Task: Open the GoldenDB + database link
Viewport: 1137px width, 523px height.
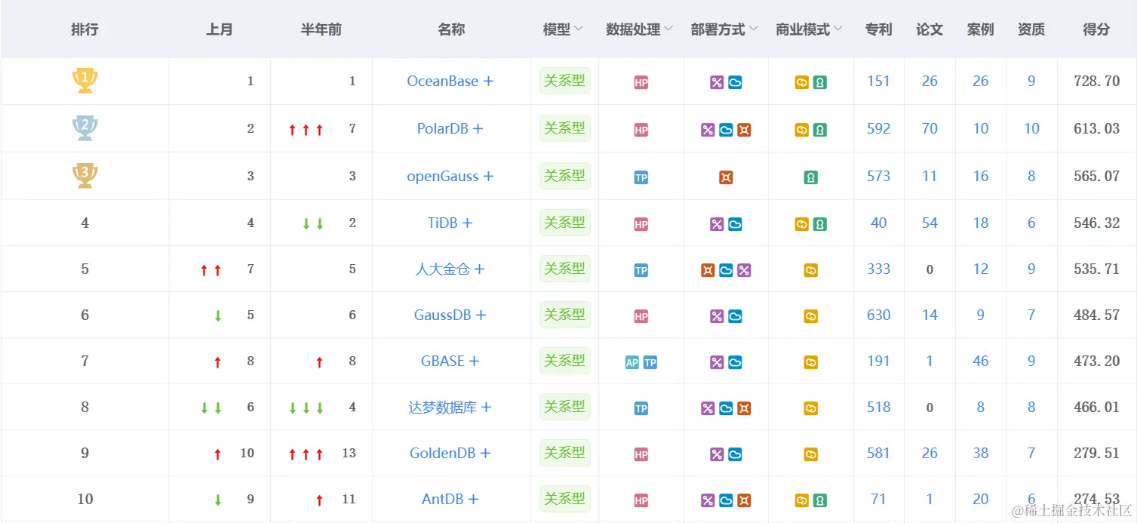Action: pyautogui.click(x=450, y=454)
